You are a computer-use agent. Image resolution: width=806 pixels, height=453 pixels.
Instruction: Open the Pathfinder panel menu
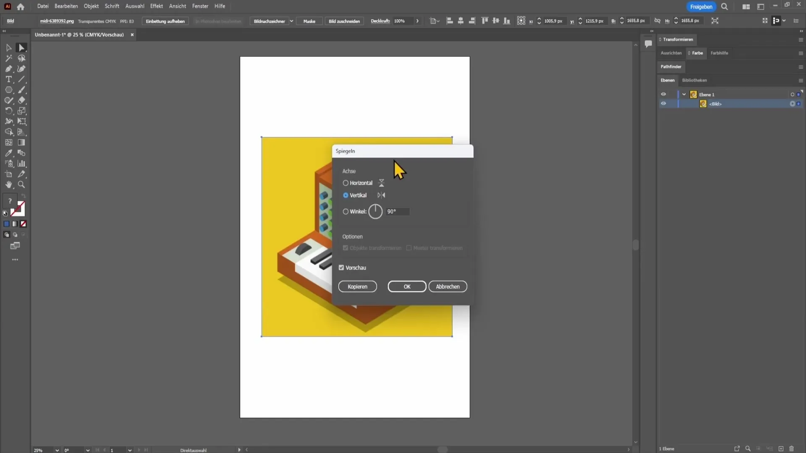pyautogui.click(x=801, y=67)
